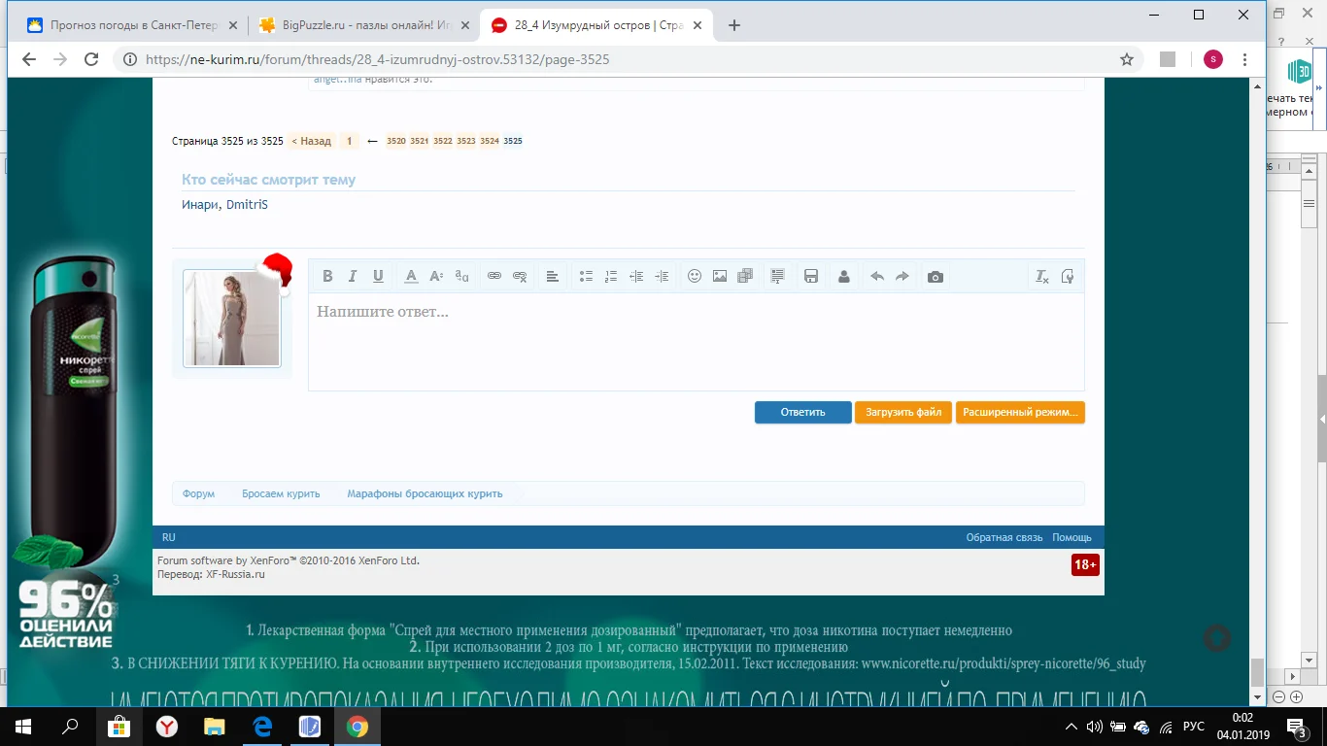Insert an image via the picture icon
The height and width of the screenshot is (746, 1327).
pyautogui.click(x=720, y=276)
